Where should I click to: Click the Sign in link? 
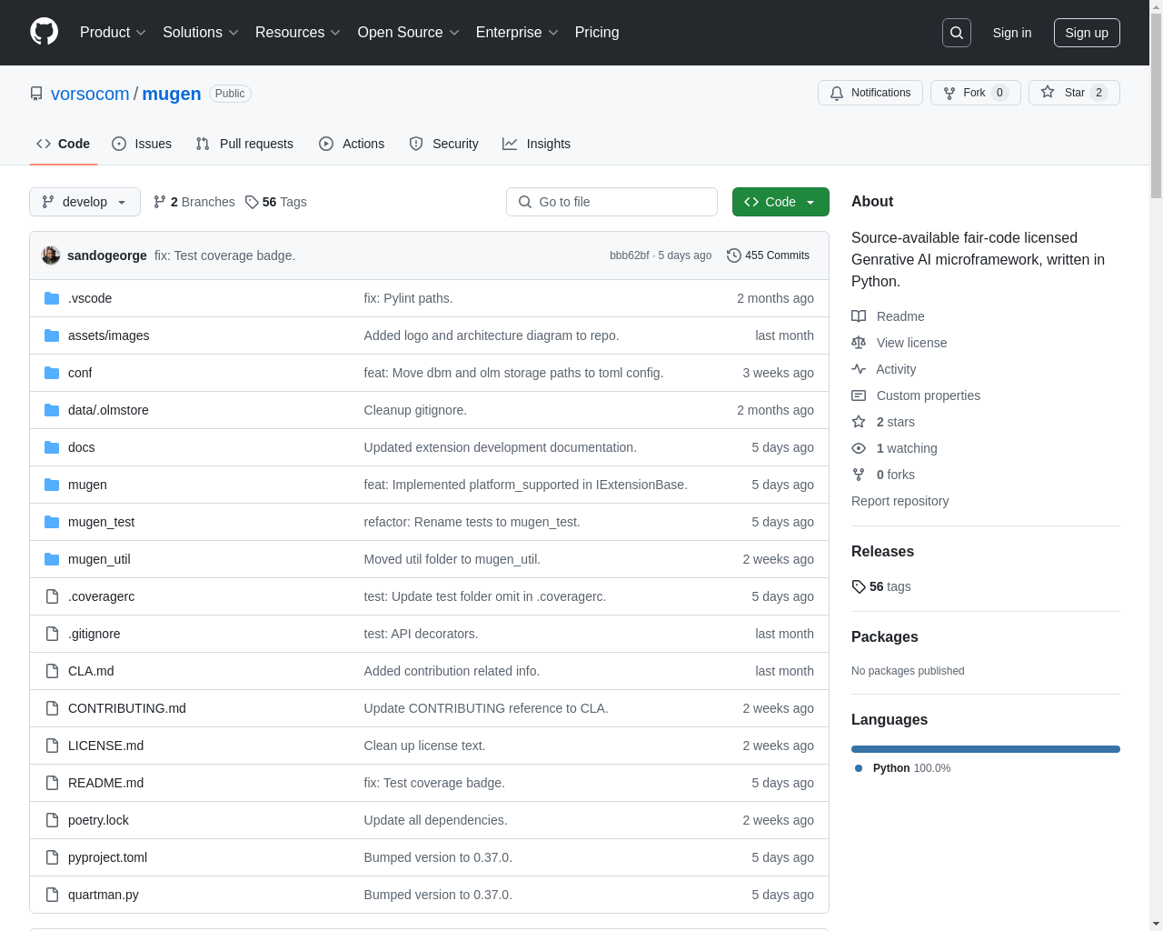coord(1012,33)
